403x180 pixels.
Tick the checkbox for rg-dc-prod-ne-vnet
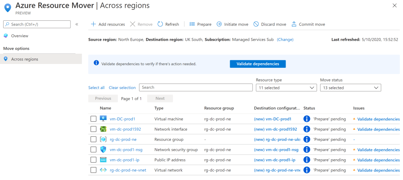point(93,170)
